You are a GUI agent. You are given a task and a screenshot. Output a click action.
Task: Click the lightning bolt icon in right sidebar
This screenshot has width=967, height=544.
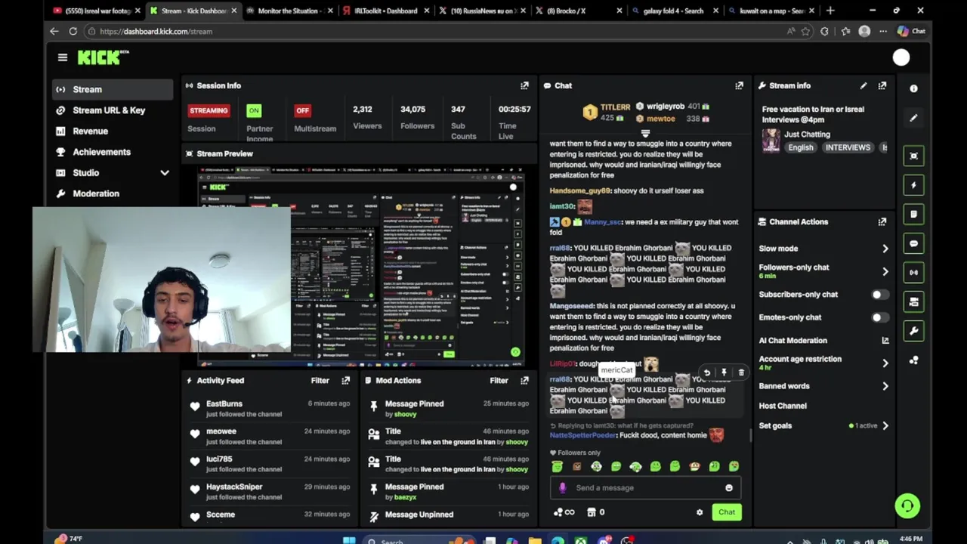coord(913,185)
